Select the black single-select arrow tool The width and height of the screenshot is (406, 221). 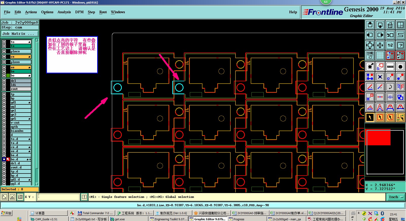(370, 117)
